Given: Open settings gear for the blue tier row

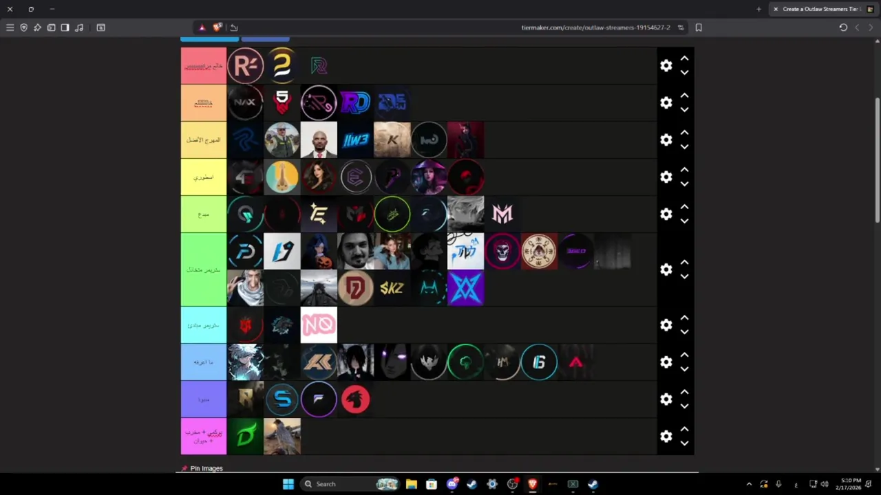Looking at the screenshot, I should pyautogui.click(x=666, y=362).
